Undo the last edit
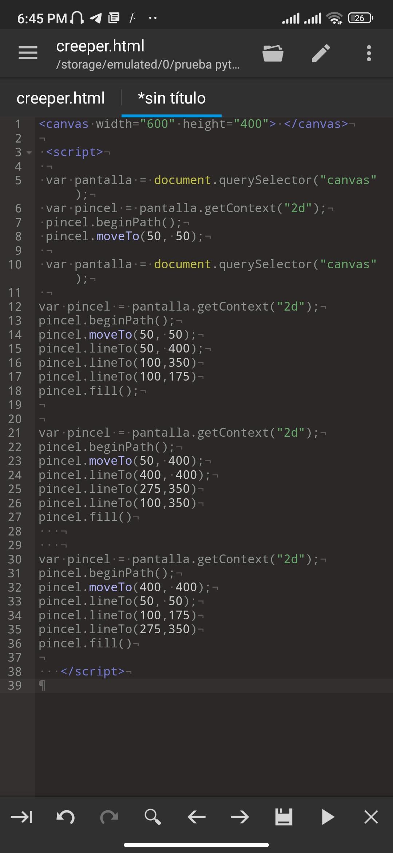This screenshot has width=393, height=853. [65, 817]
